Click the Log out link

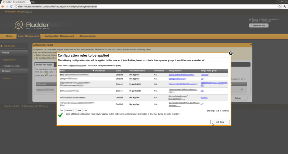[29, 12]
